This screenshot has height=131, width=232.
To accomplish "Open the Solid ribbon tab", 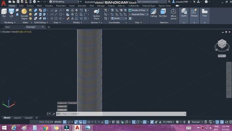I will tap(21, 6).
